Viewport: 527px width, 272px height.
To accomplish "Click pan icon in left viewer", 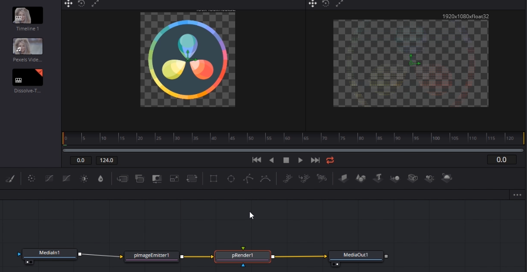I will point(68,3).
